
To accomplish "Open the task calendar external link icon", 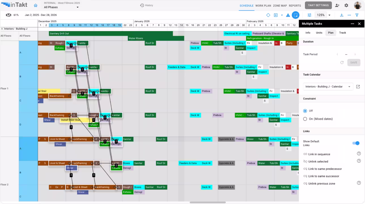I will click(358, 87).
